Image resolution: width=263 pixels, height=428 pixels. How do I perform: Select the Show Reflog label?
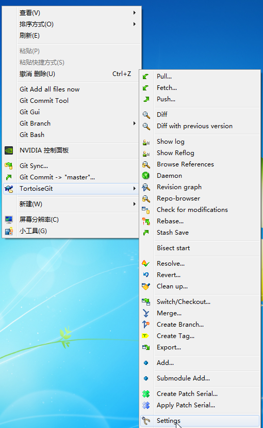click(x=175, y=153)
